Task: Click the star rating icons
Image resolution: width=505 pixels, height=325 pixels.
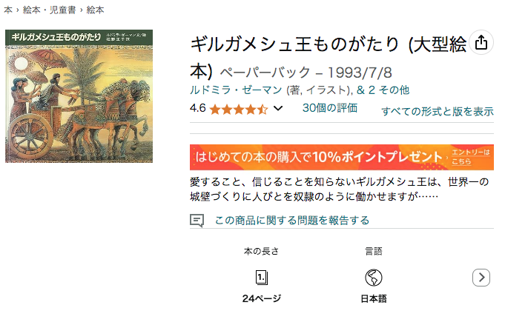Action: click(x=238, y=109)
